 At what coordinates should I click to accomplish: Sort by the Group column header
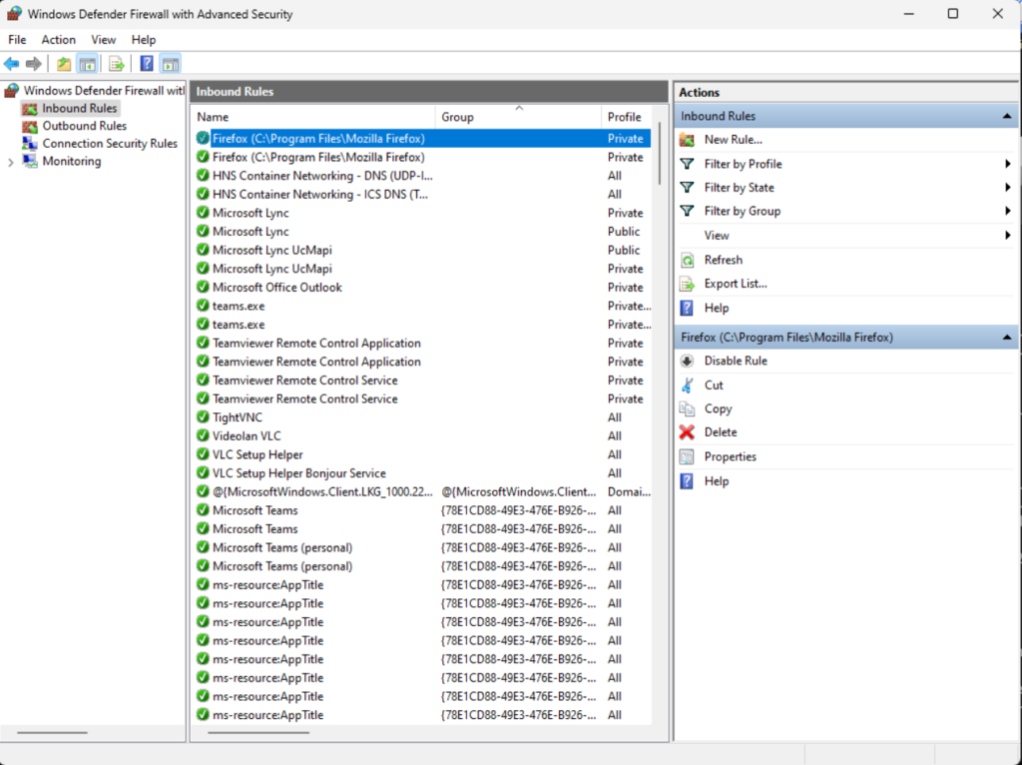(518, 117)
